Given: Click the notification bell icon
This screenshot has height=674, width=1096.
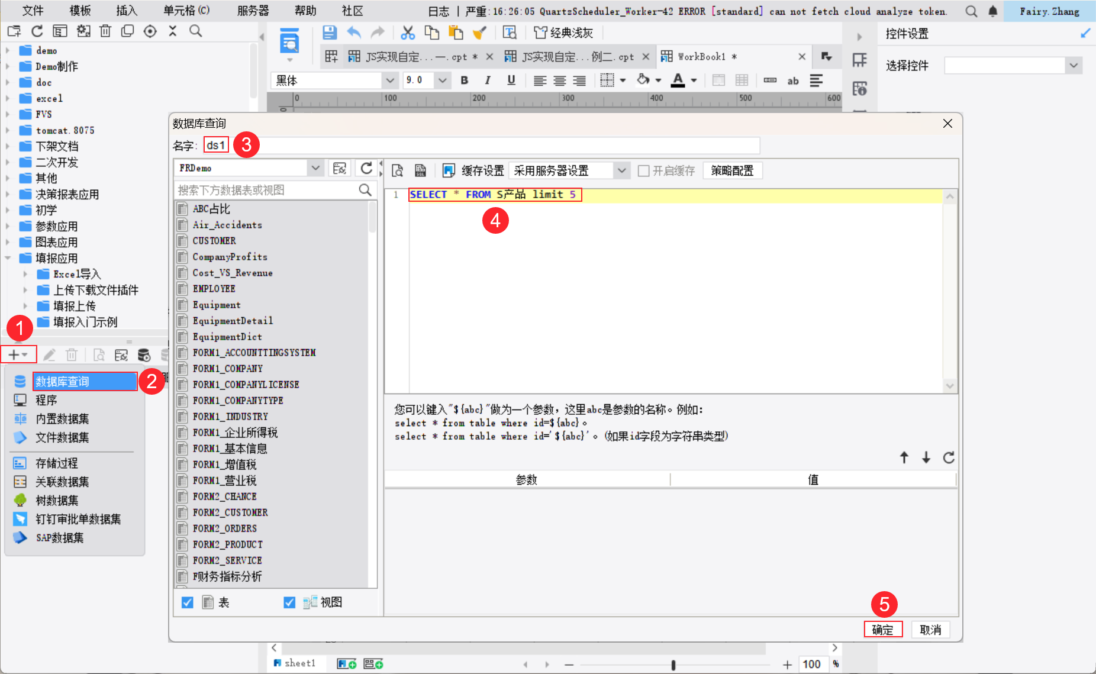Looking at the screenshot, I should click(993, 11).
